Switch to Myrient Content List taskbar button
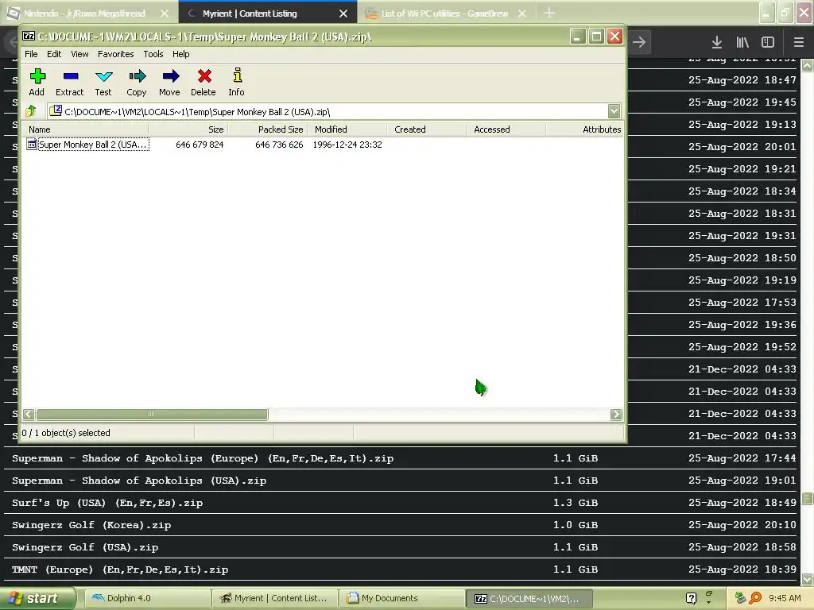814x610 pixels. [x=274, y=598]
